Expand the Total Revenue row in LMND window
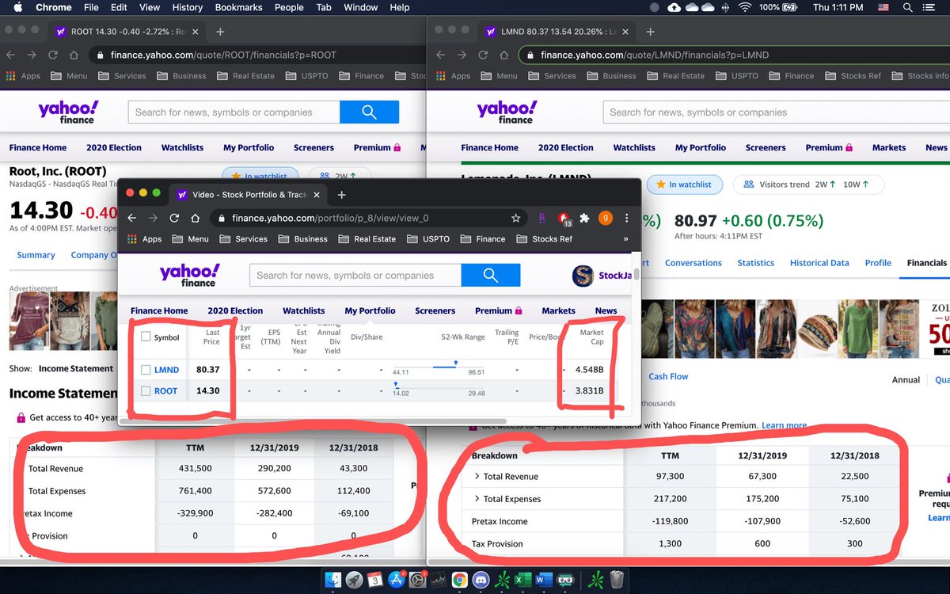950x594 pixels. point(477,477)
